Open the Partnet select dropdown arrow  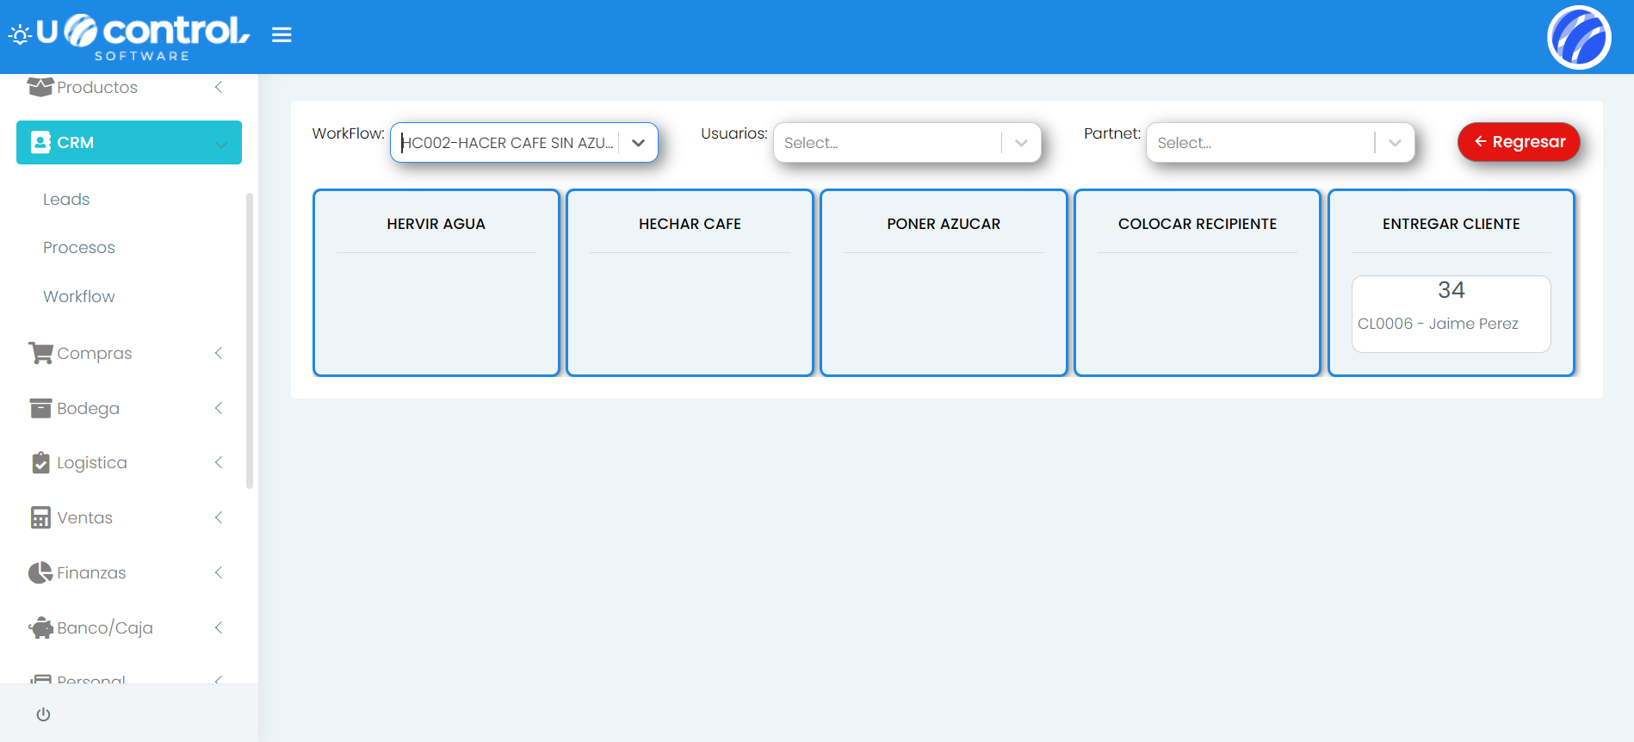click(x=1395, y=143)
